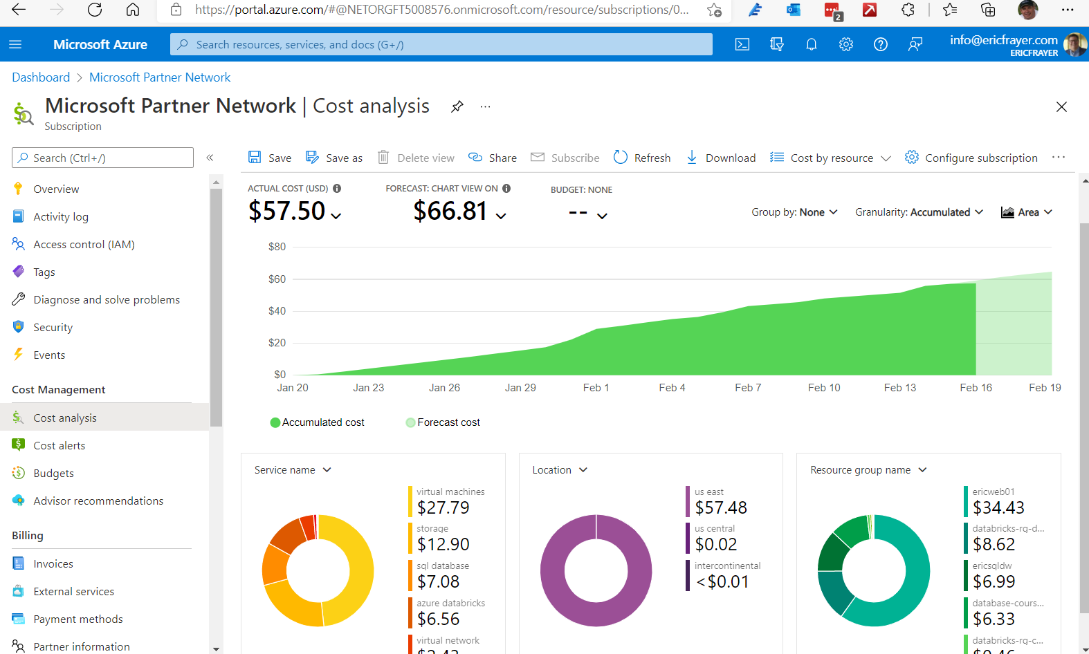Open Payment methods
The height and width of the screenshot is (654, 1089).
coord(78,619)
